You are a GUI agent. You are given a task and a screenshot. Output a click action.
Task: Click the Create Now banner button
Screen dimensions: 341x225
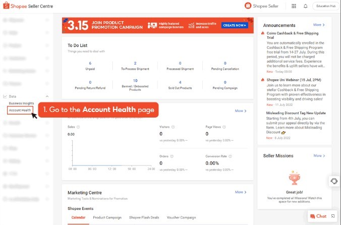tap(235, 25)
